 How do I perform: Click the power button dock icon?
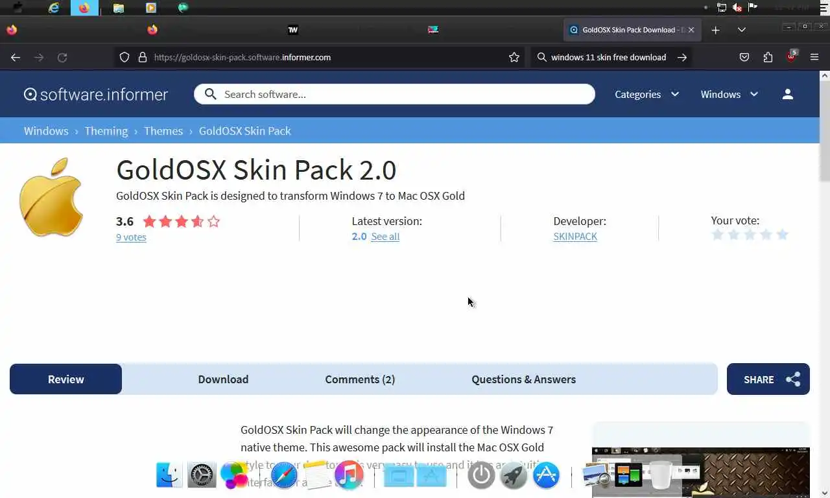(x=481, y=475)
